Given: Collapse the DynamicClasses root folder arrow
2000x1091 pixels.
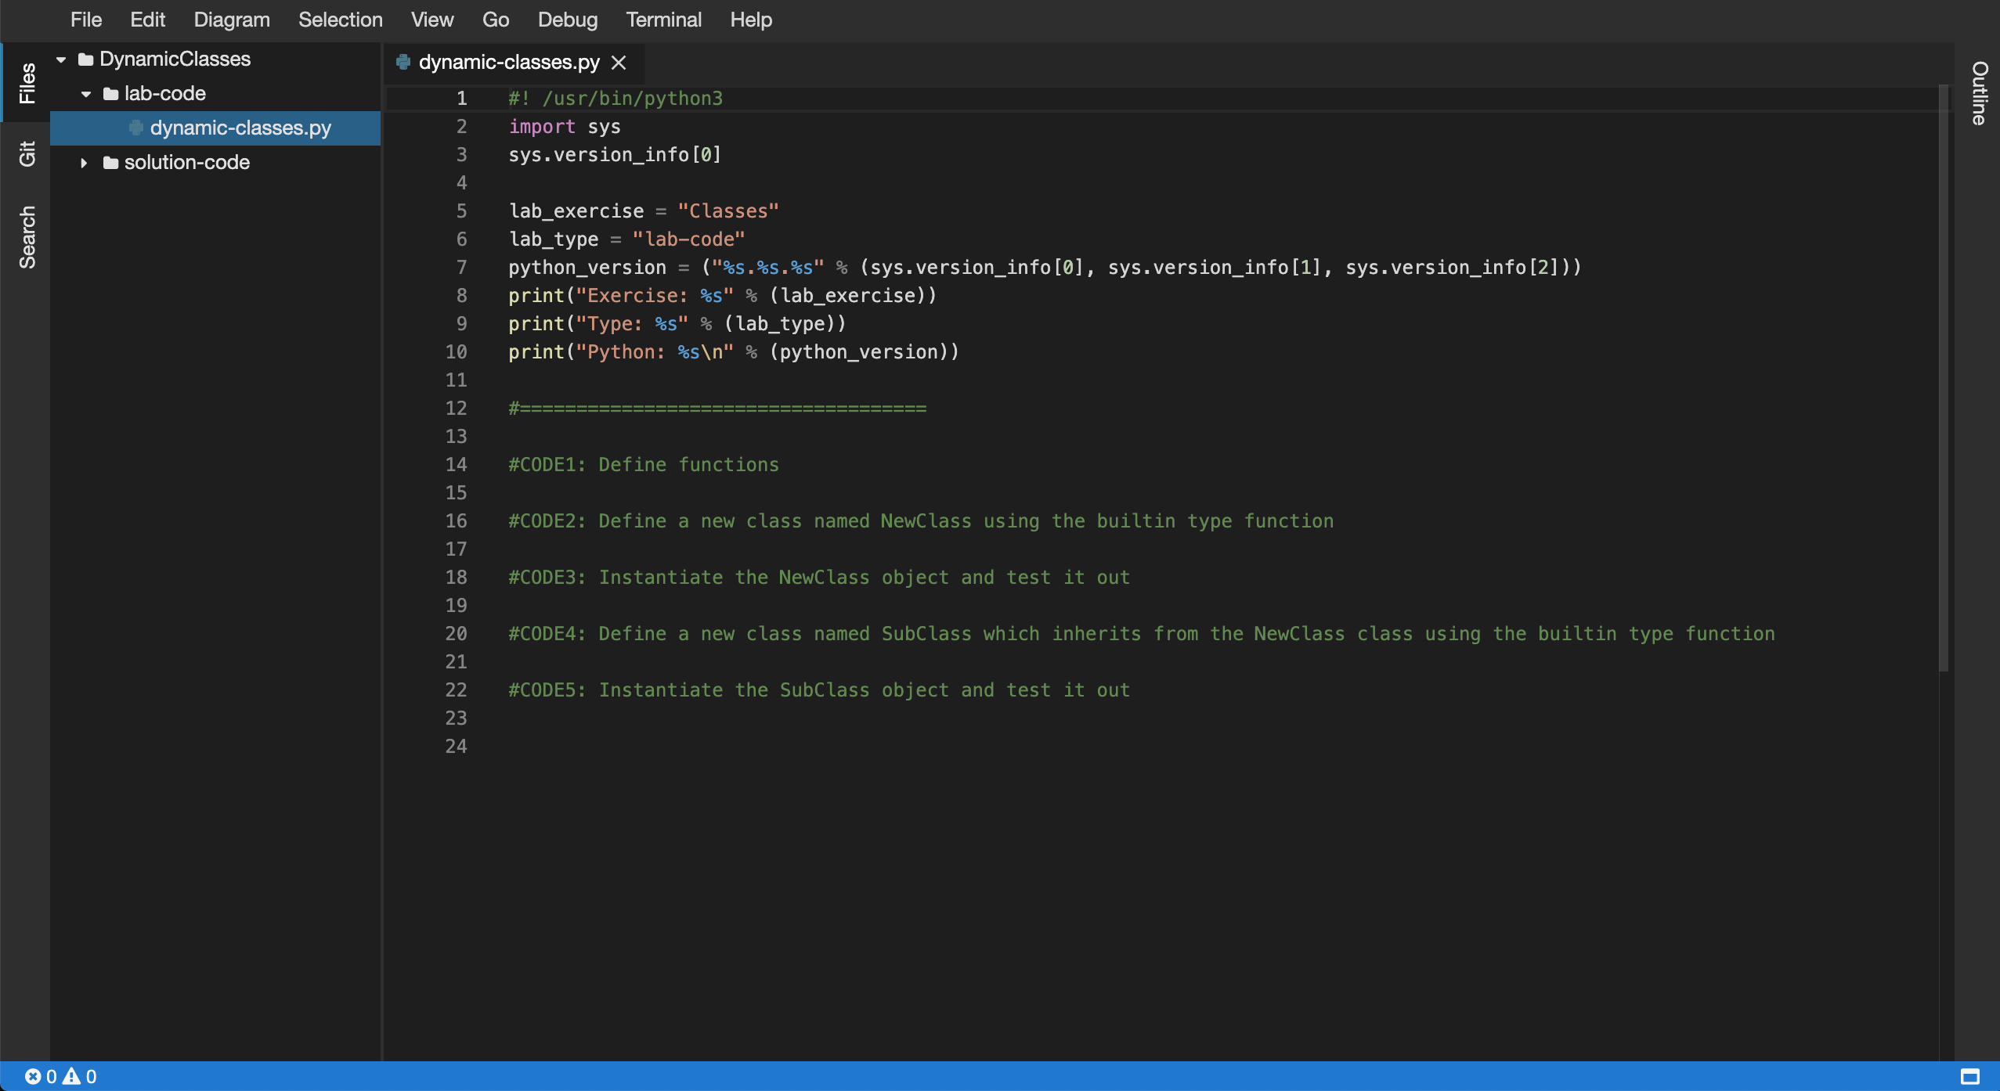Looking at the screenshot, I should (61, 59).
